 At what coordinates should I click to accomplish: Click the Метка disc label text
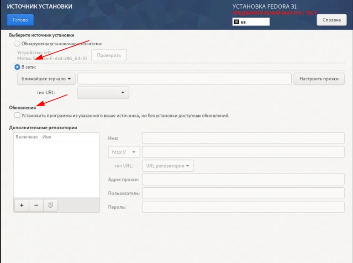click(52, 58)
